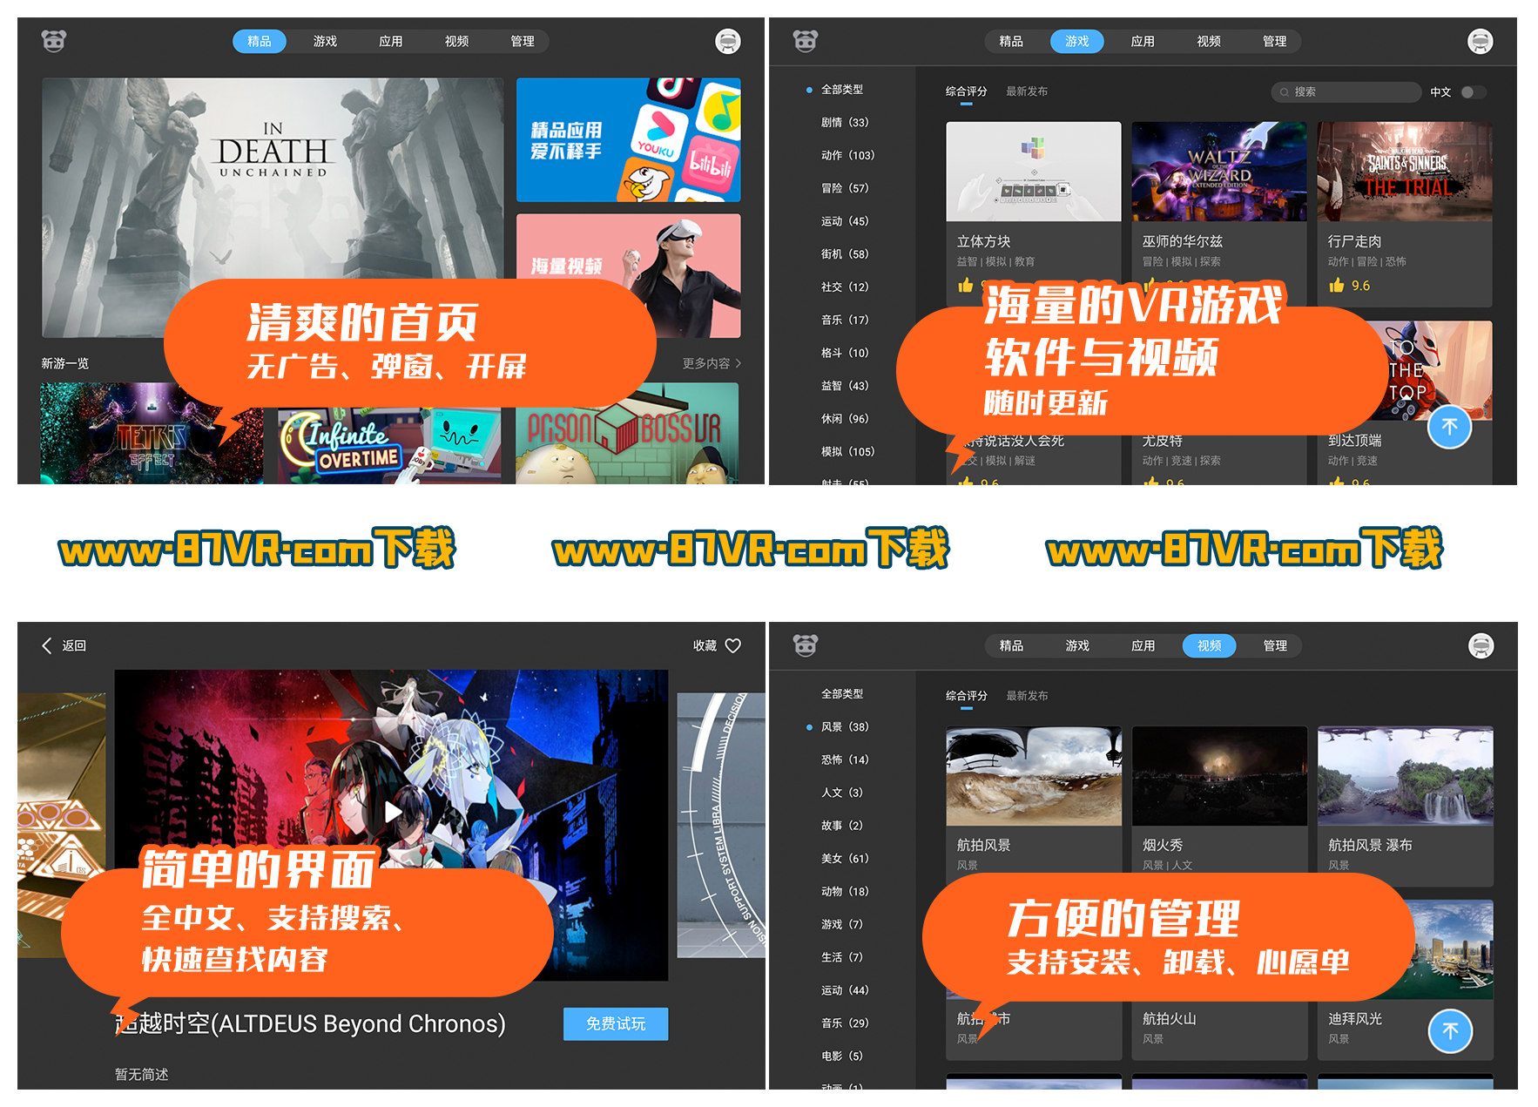Click the 搜索 field on the games screen

point(1346,92)
